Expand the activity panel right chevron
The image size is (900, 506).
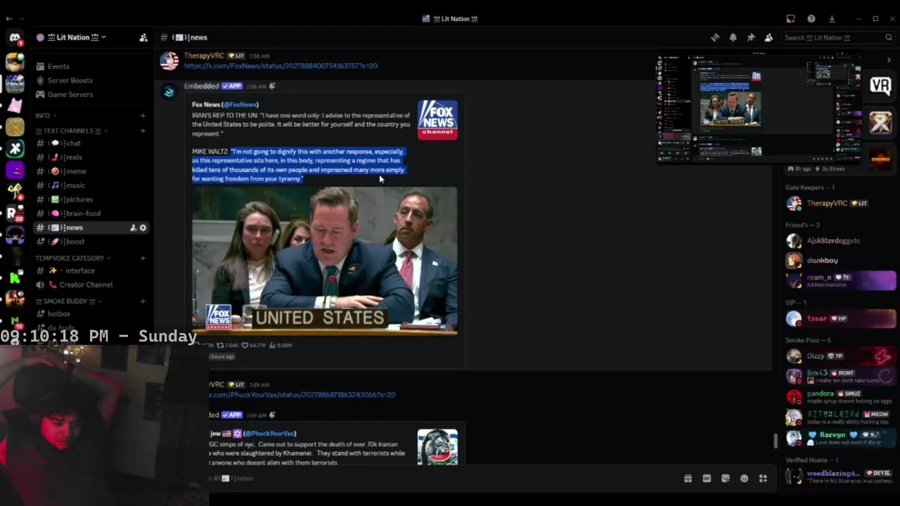(x=888, y=60)
